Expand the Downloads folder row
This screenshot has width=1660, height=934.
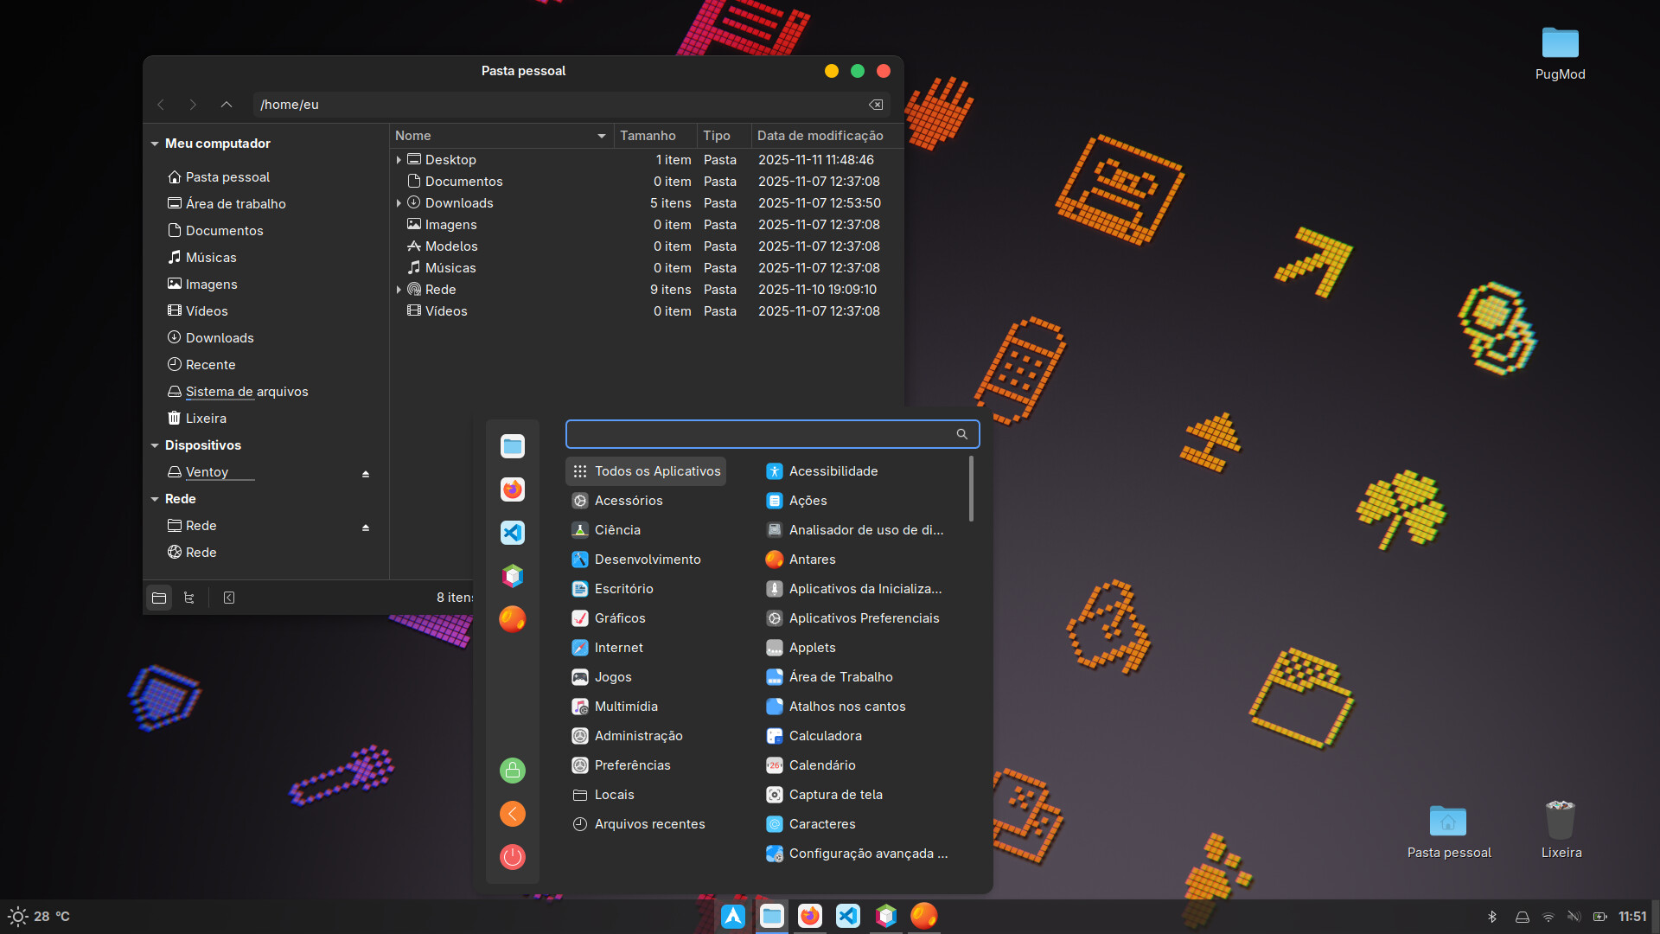pyautogui.click(x=399, y=203)
